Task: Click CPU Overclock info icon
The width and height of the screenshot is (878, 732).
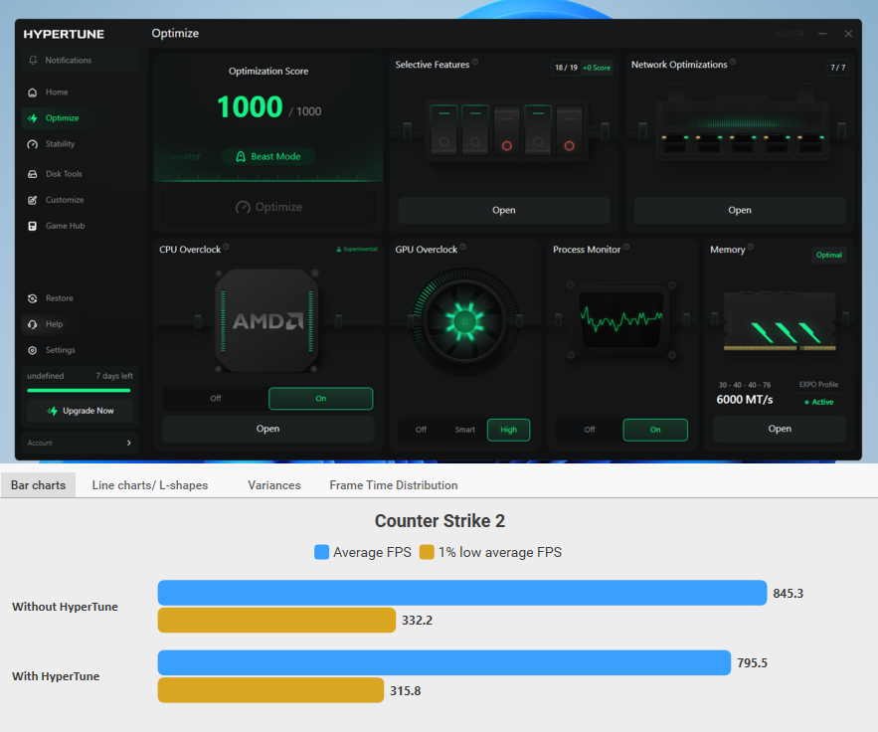Action: 227,247
